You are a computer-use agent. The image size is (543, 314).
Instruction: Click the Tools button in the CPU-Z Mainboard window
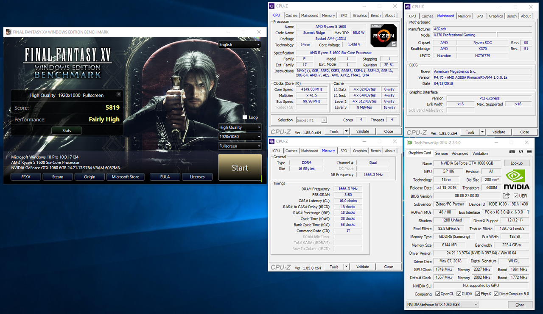470,132
